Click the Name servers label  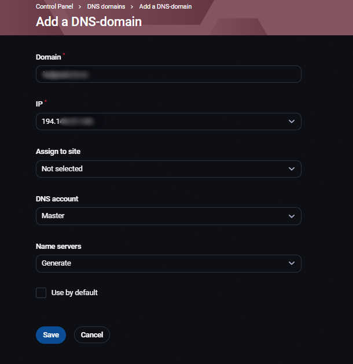pyautogui.click(x=58, y=247)
